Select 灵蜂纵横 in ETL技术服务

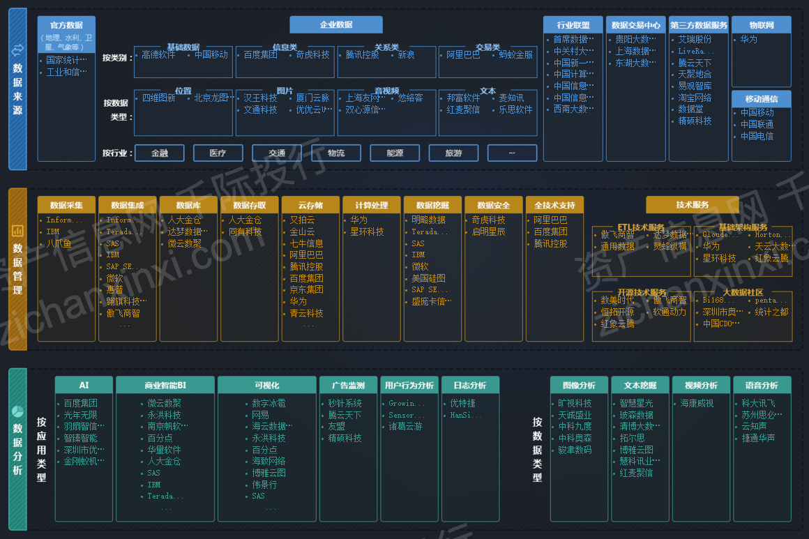(670, 247)
